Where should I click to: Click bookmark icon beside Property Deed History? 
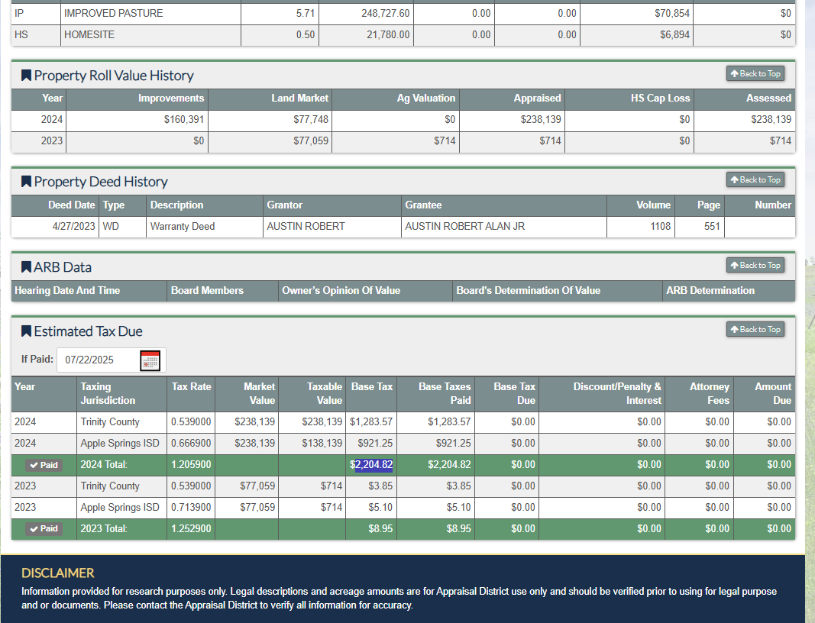click(26, 182)
